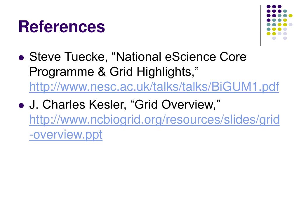This screenshot has width=299, height=224.
Task: Click the first bullet point dot
Action: (21, 57)
